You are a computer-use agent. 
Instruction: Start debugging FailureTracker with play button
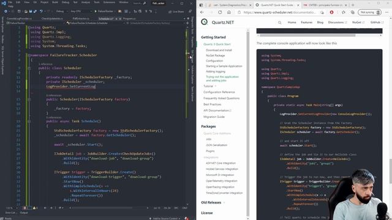[104, 11]
